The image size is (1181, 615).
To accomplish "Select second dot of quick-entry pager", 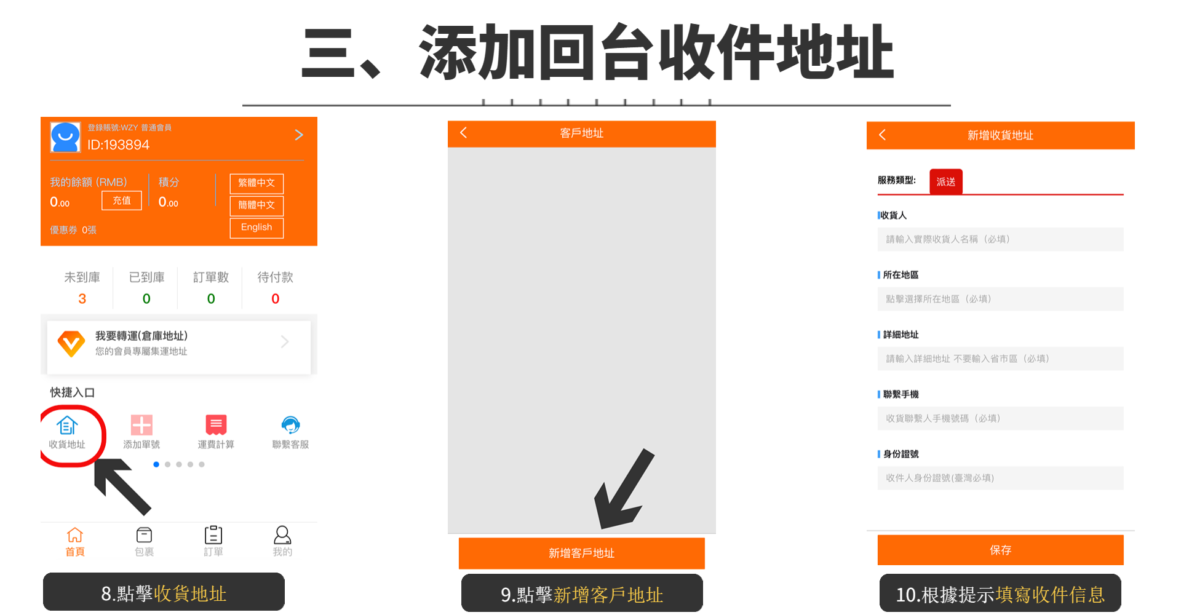I will coord(167,464).
